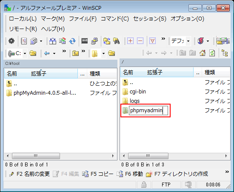Click F4 編集 edit button
Viewport: 234px width, 192px height.
click(x=66, y=174)
